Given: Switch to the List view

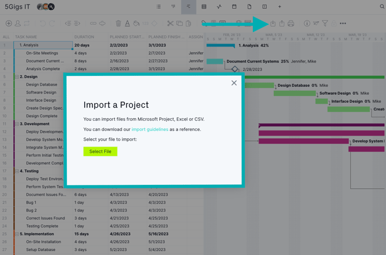Looking at the screenshot, I should point(158,7).
